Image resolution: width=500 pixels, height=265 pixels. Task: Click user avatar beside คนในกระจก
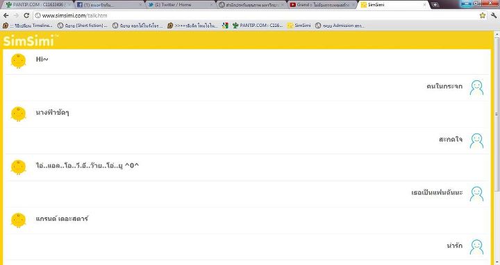click(x=476, y=87)
